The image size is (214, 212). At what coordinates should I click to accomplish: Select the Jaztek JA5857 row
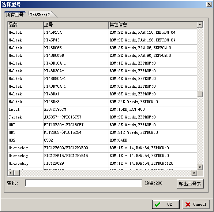click(x=103, y=117)
